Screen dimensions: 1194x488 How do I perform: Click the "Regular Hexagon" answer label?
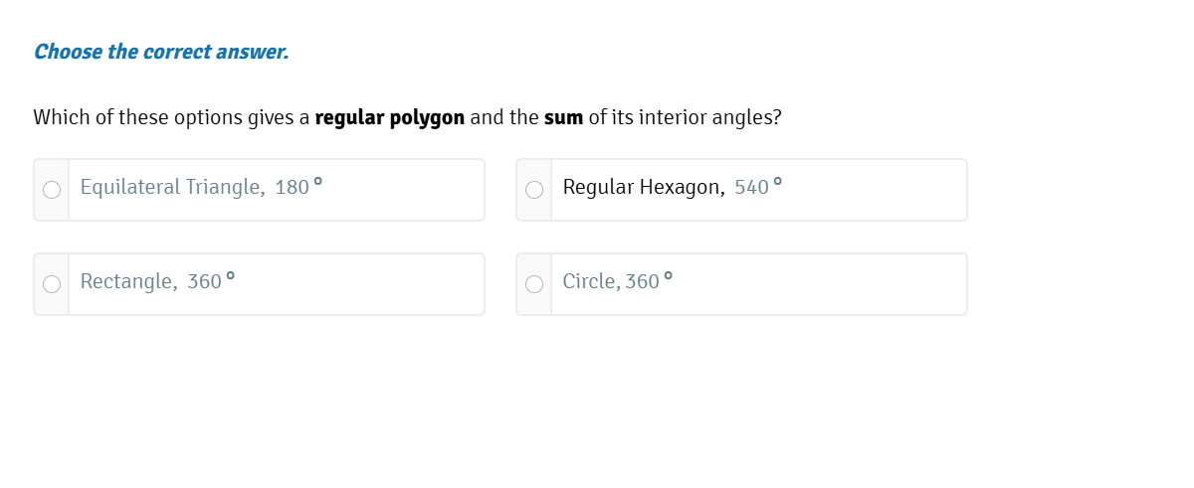pos(643,187)
